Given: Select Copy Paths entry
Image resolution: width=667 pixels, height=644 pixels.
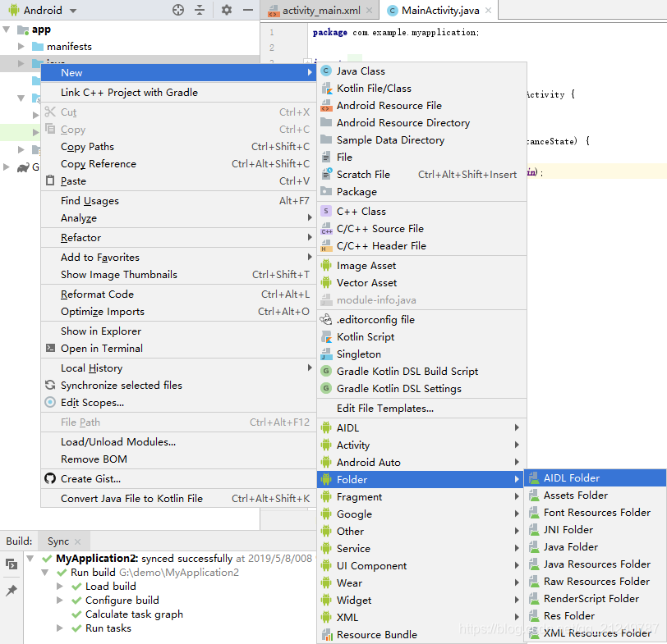Looking at the screenshot, I should (179, 147).
